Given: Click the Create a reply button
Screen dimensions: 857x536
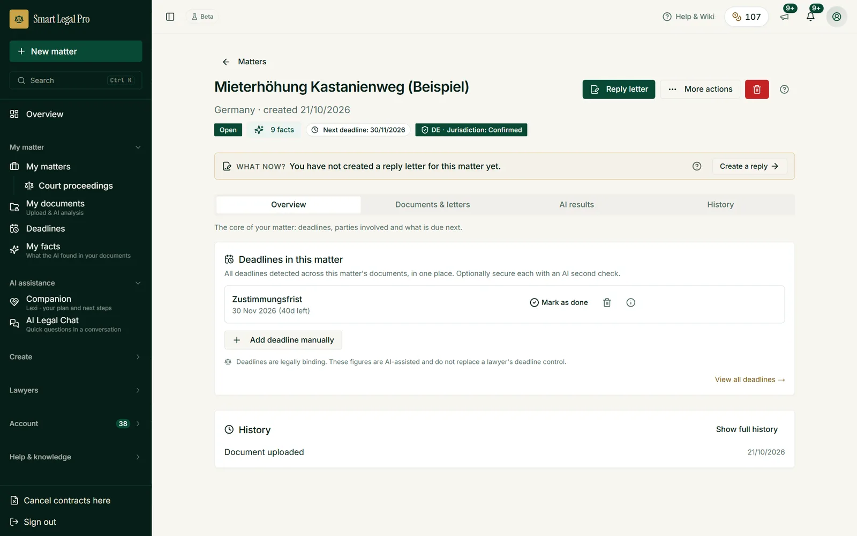Looking at the screenshot, I should click(x=749, y=166).
